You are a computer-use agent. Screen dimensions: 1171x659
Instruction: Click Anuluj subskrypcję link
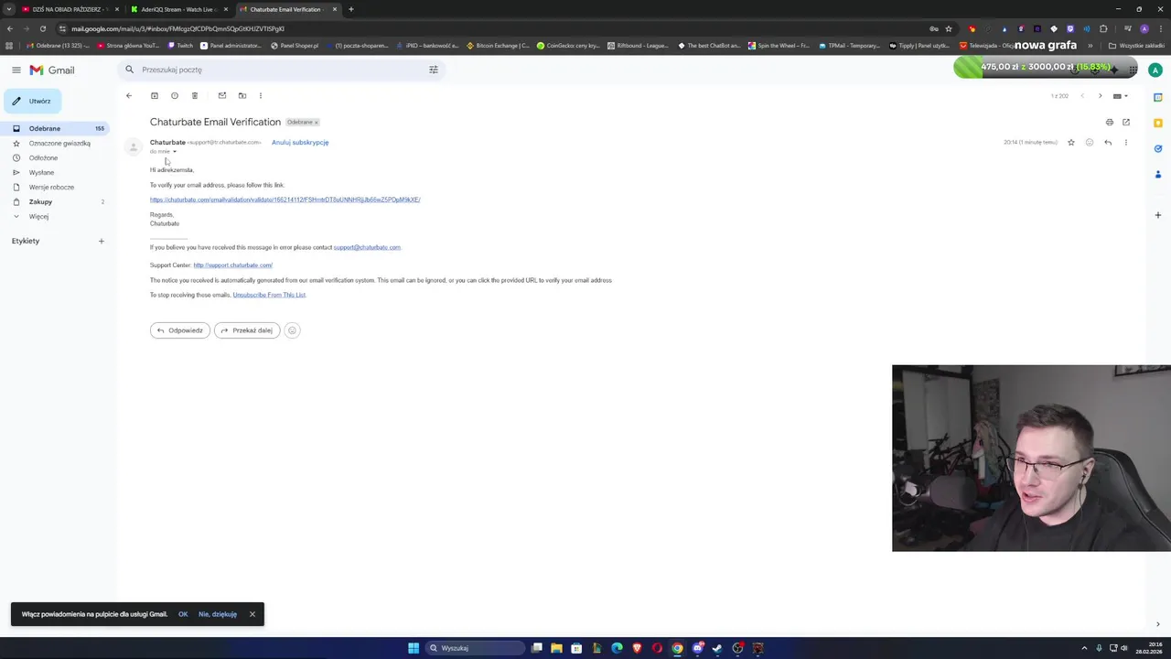pyautogui.click(x=300, y=143)
